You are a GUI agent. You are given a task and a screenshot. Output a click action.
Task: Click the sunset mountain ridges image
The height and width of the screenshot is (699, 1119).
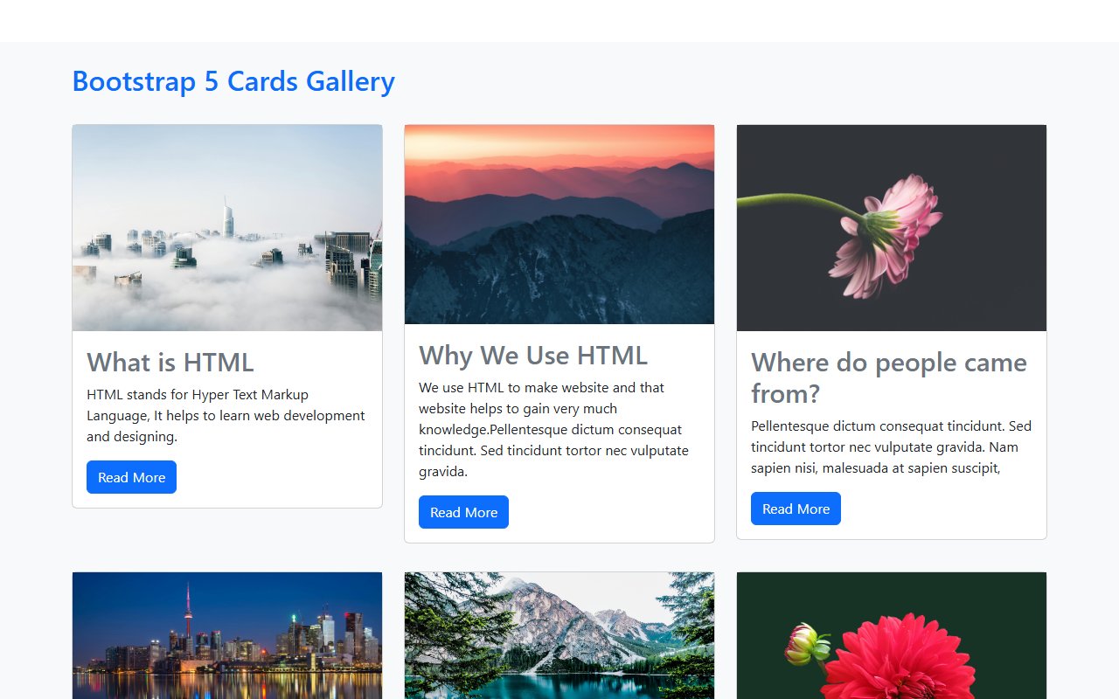pyautogui.click(x=559, y=224)
